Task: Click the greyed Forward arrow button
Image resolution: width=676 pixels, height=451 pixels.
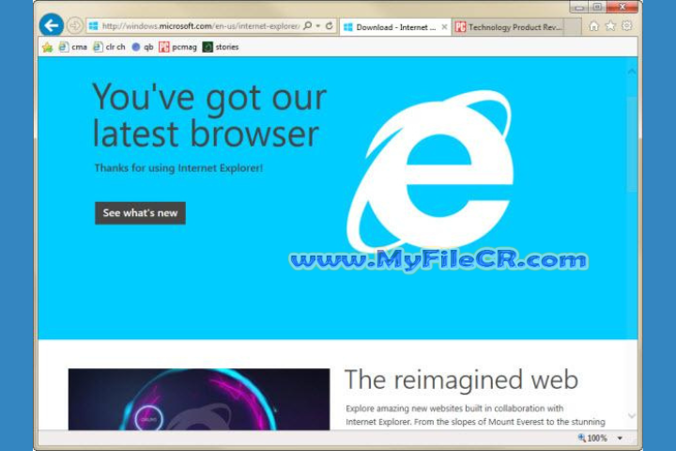Action: click(74, 25)
